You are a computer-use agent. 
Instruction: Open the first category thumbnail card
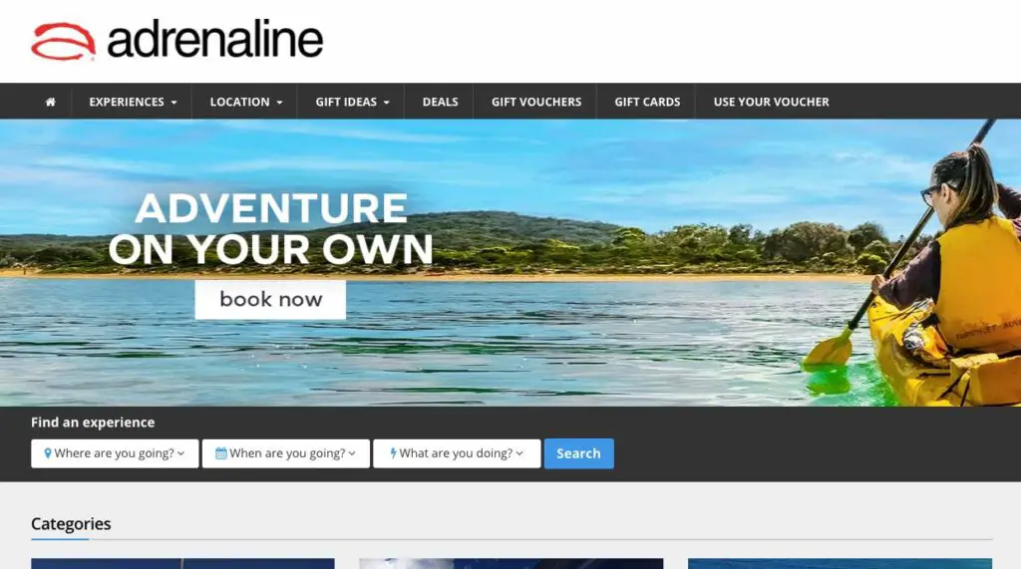click(183, 563)
